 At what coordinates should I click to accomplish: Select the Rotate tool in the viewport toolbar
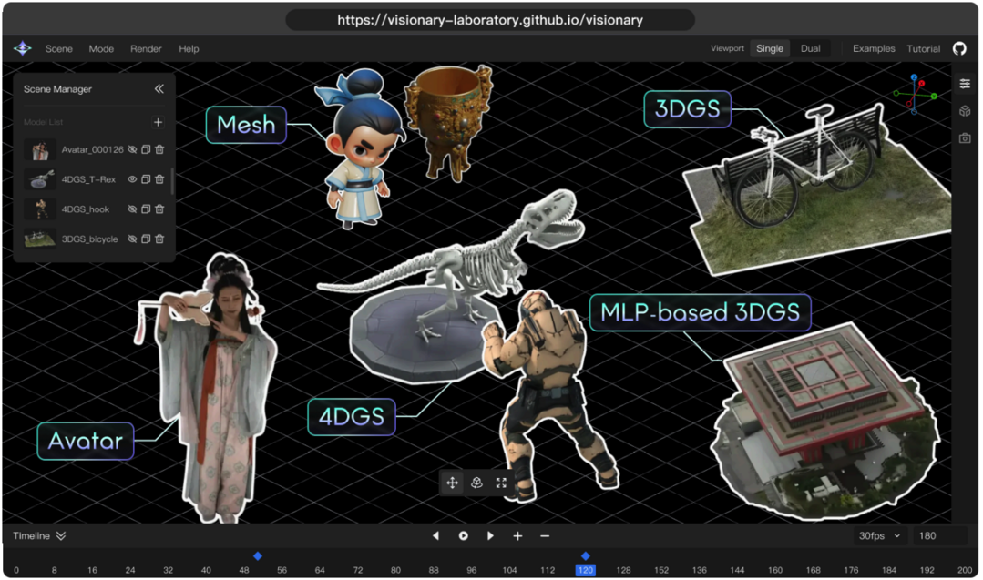pyautogui.click(x=476, y=483)
